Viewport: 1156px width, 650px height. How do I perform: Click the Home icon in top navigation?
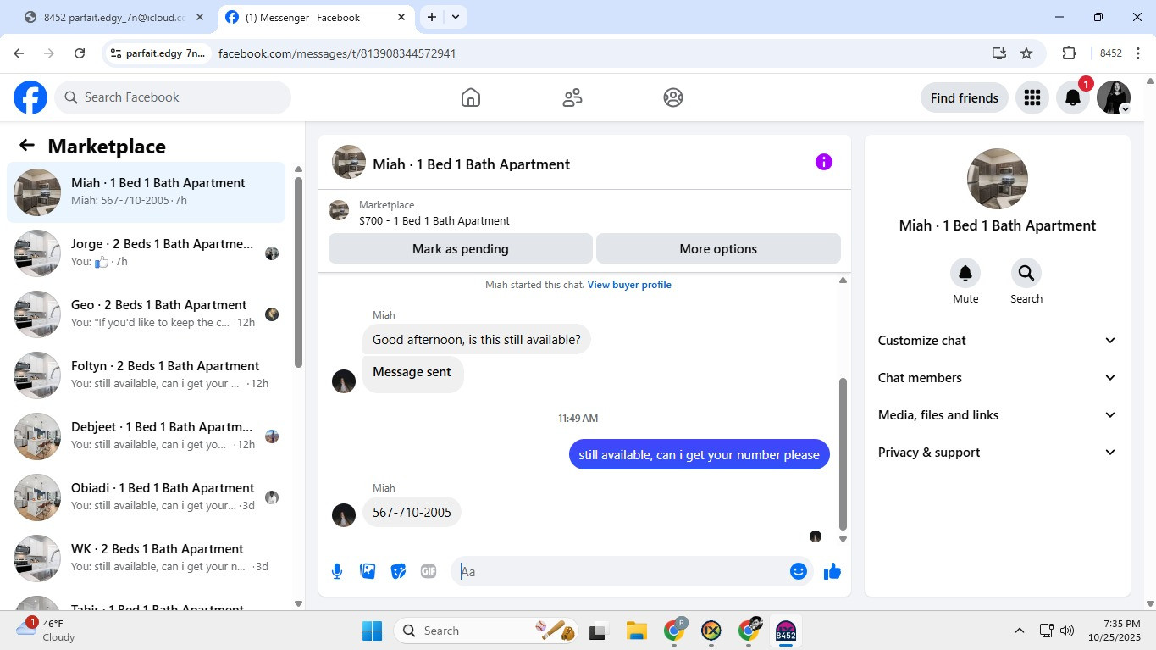pyautogui.click(x=471, y=97)
